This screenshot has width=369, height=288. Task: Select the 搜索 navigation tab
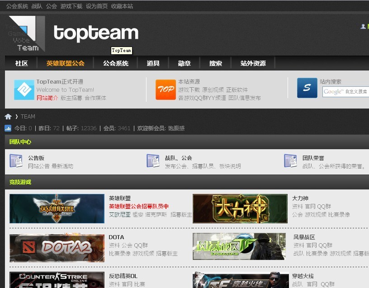pyautogui.click(x=216, y=63)
